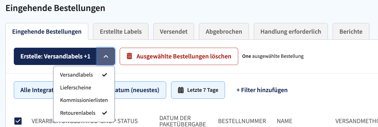
Task: Click the calendar icon in date filter
Action: [x=181, y=90]
